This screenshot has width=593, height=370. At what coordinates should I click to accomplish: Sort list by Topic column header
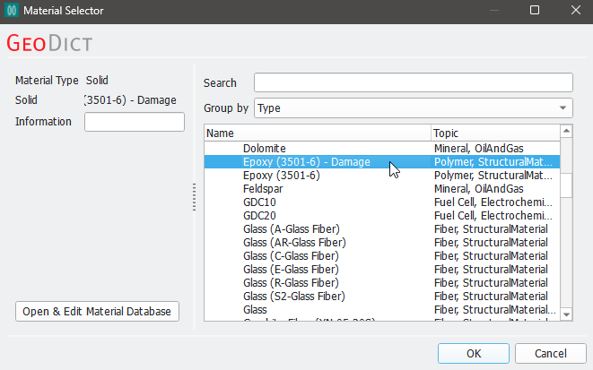tap(495, 133)
